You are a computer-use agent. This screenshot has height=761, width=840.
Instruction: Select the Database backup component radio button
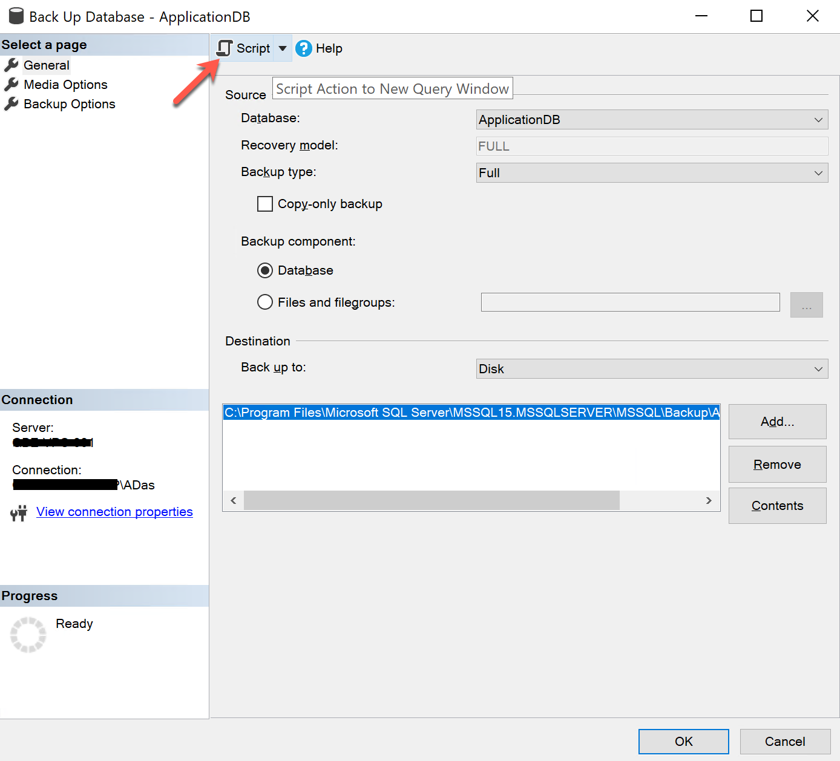pos(264,270)
